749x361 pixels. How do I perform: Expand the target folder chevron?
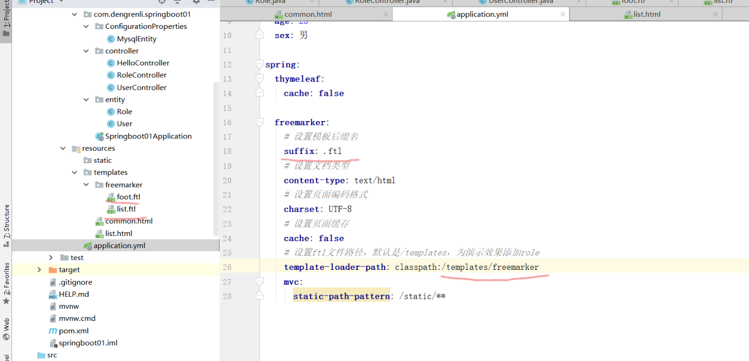coord(39,270)
